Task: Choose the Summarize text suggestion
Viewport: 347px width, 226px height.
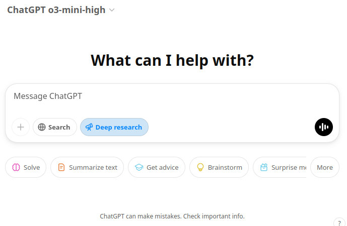Action: 87,167
